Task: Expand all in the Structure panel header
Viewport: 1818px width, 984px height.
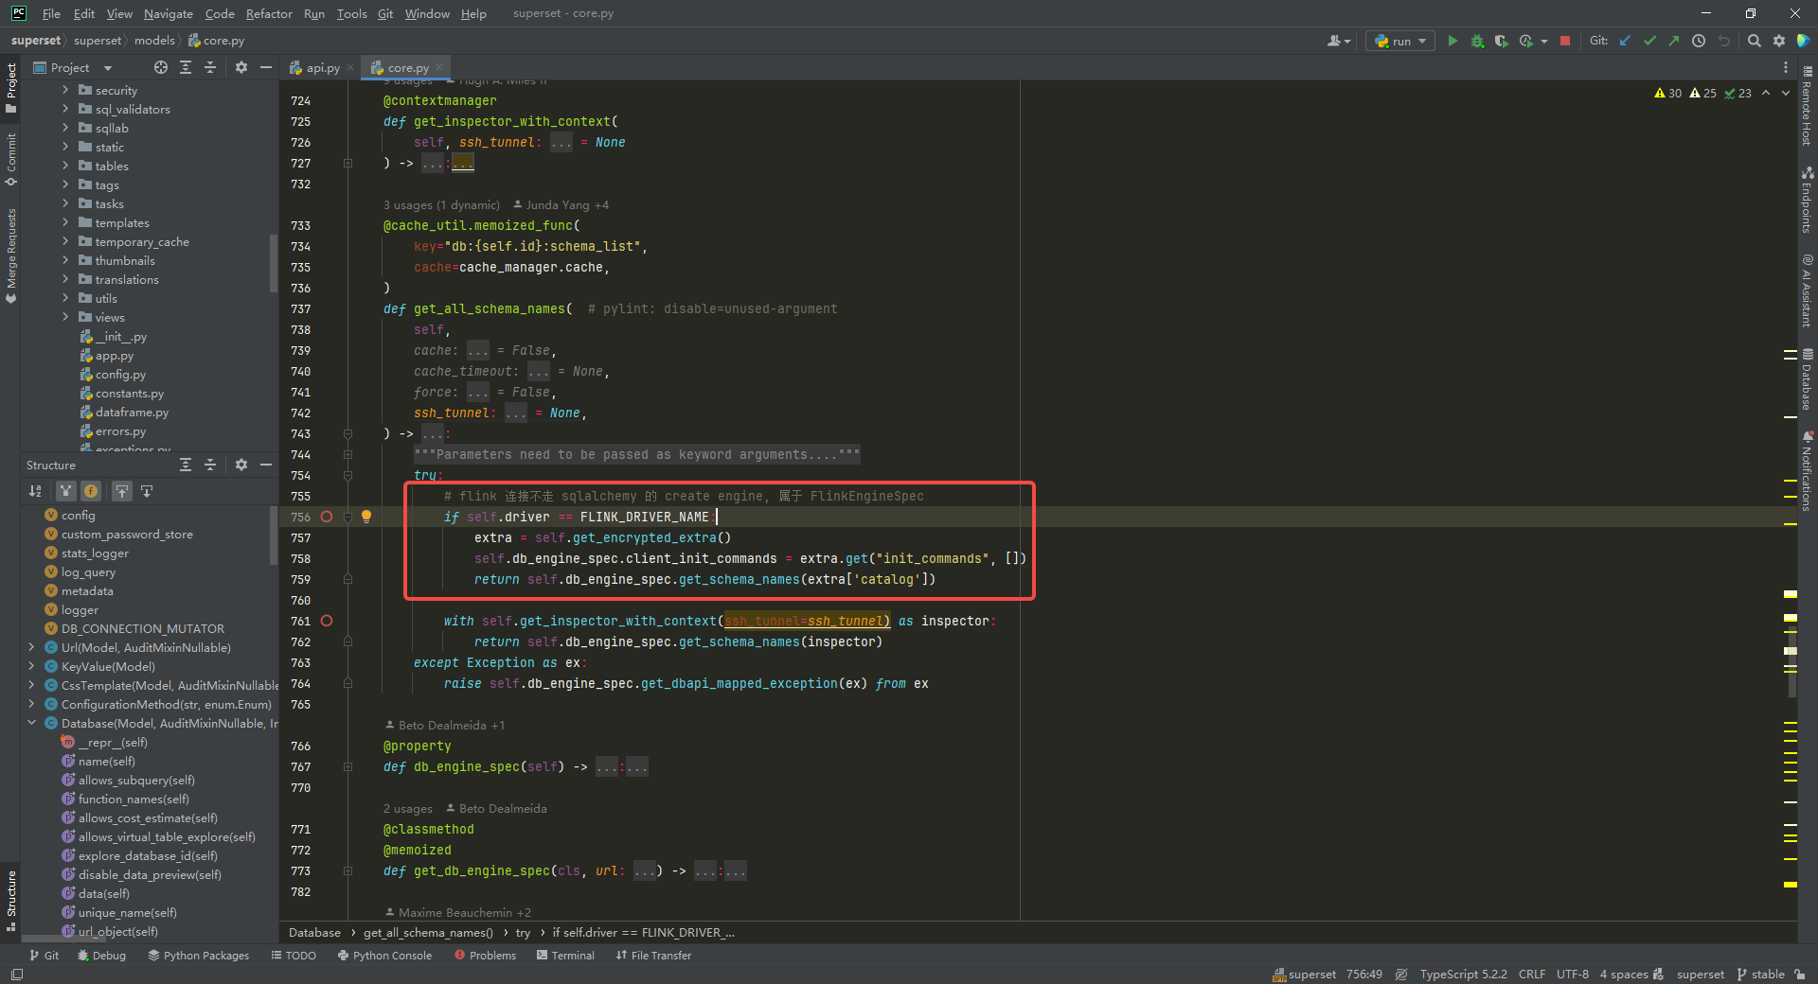Action: click(x=186, y=465)
